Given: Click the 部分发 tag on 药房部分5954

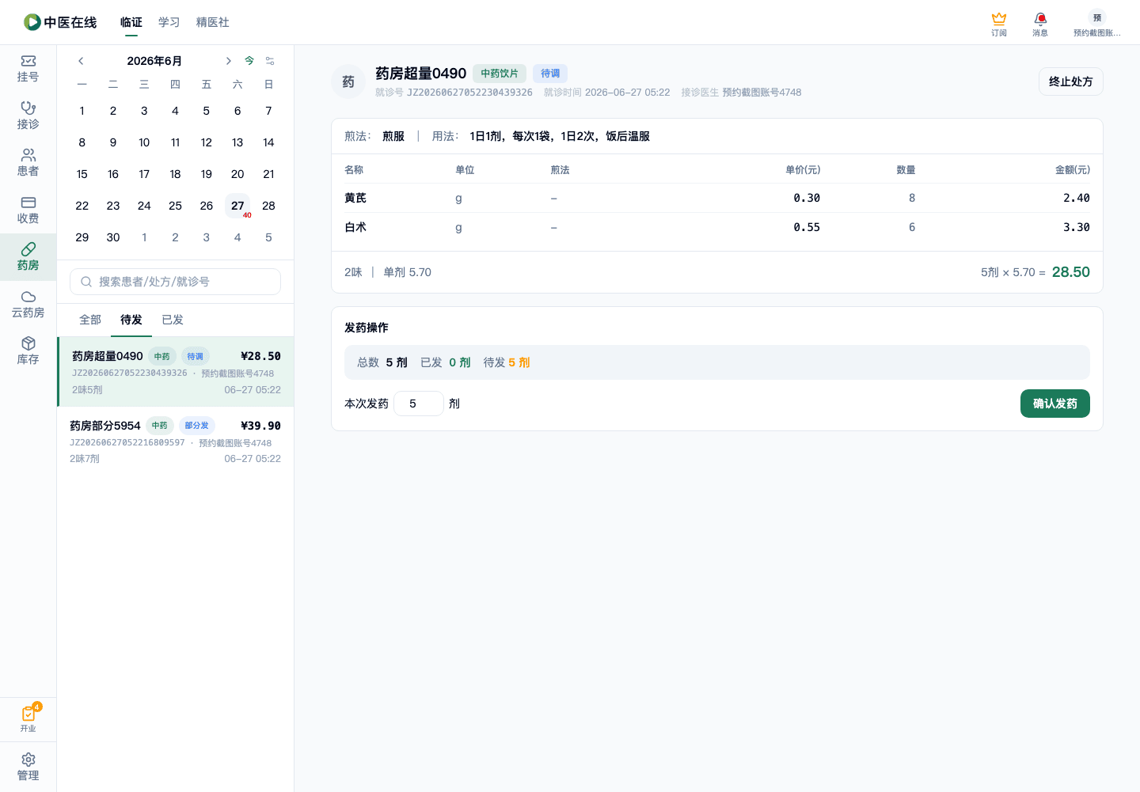Looking at the screenshot, I should [196, 426].
